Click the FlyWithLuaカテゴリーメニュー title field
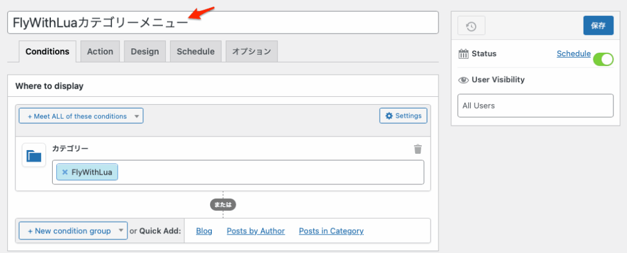The width and height of the screenshot is (627, 253). click(x=223, y=23)
